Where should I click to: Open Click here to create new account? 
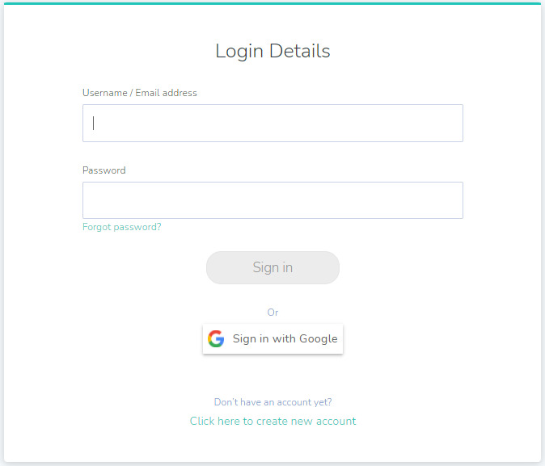point(272,421)
